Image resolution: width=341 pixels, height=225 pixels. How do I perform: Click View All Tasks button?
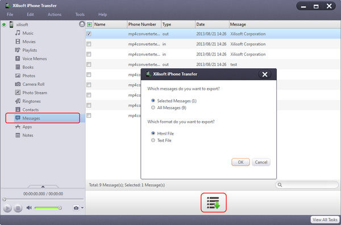[x=325, y=219]
